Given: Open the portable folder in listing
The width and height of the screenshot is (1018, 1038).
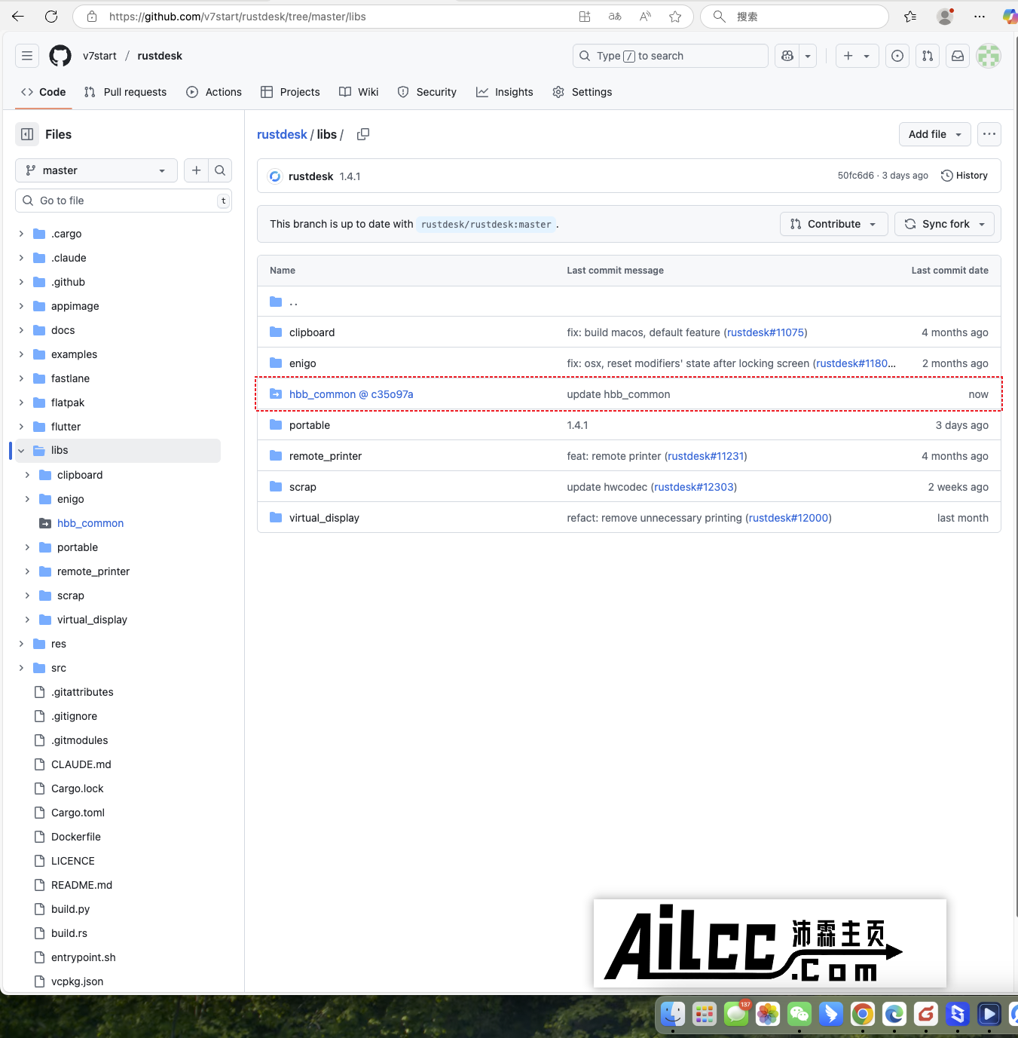Looking at the screenshot, I should pos(310,425).
